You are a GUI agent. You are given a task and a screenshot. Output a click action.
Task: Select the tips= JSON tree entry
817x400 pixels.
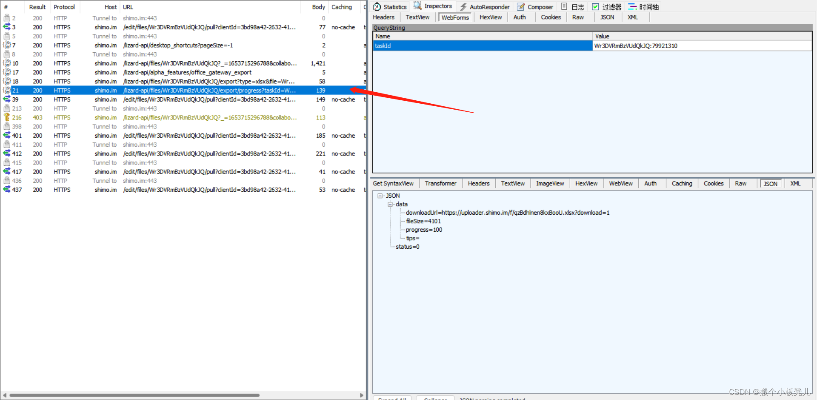pyautogui.click(x=413, y=238)
